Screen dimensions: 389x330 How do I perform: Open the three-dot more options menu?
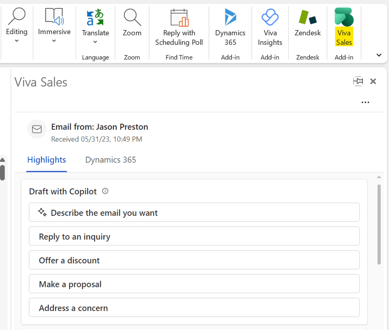[365, 102]
